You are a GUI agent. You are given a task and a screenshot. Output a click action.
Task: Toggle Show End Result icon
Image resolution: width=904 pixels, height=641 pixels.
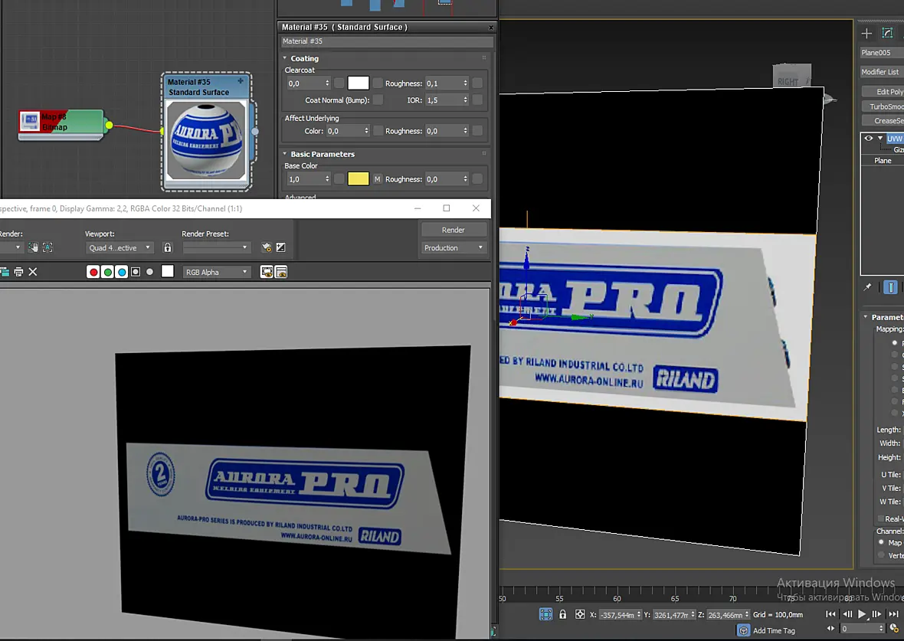pyautogui.click(x=891, y=287)
